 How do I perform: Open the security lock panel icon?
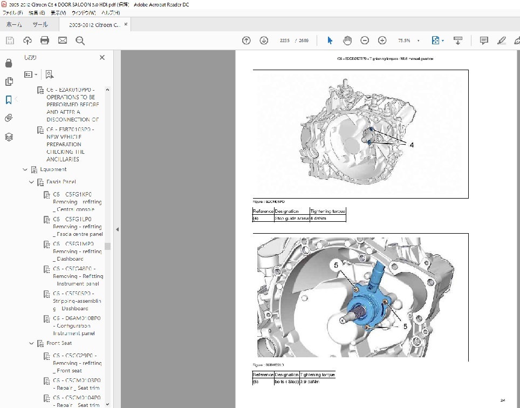[9, 63]
